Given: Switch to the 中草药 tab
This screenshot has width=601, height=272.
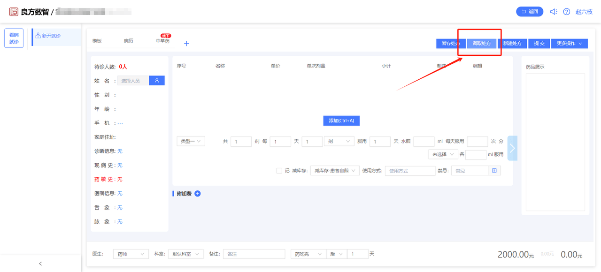Looking at the screenshot, I should [162, 41].
